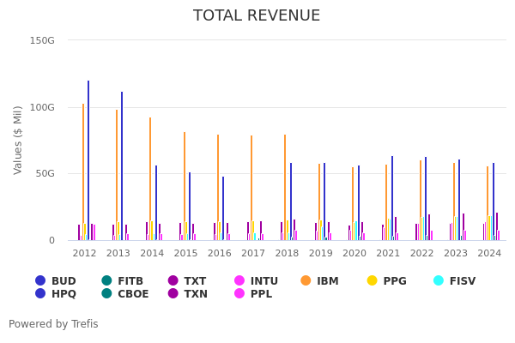Click the magenta PPL legend dot
Screen dimensions: 515x343
(239, 294)
